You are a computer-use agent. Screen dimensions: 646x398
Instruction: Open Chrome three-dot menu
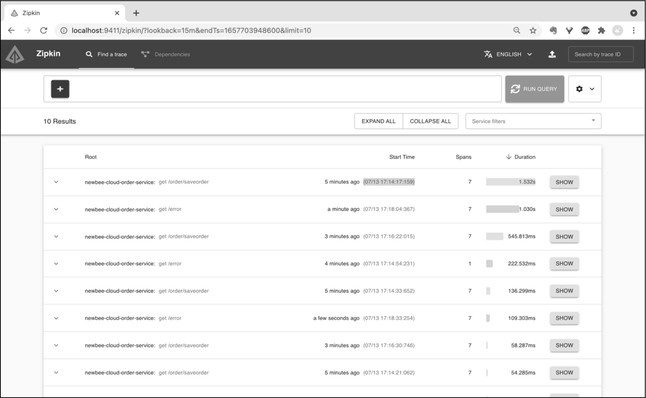click(633, 30)
